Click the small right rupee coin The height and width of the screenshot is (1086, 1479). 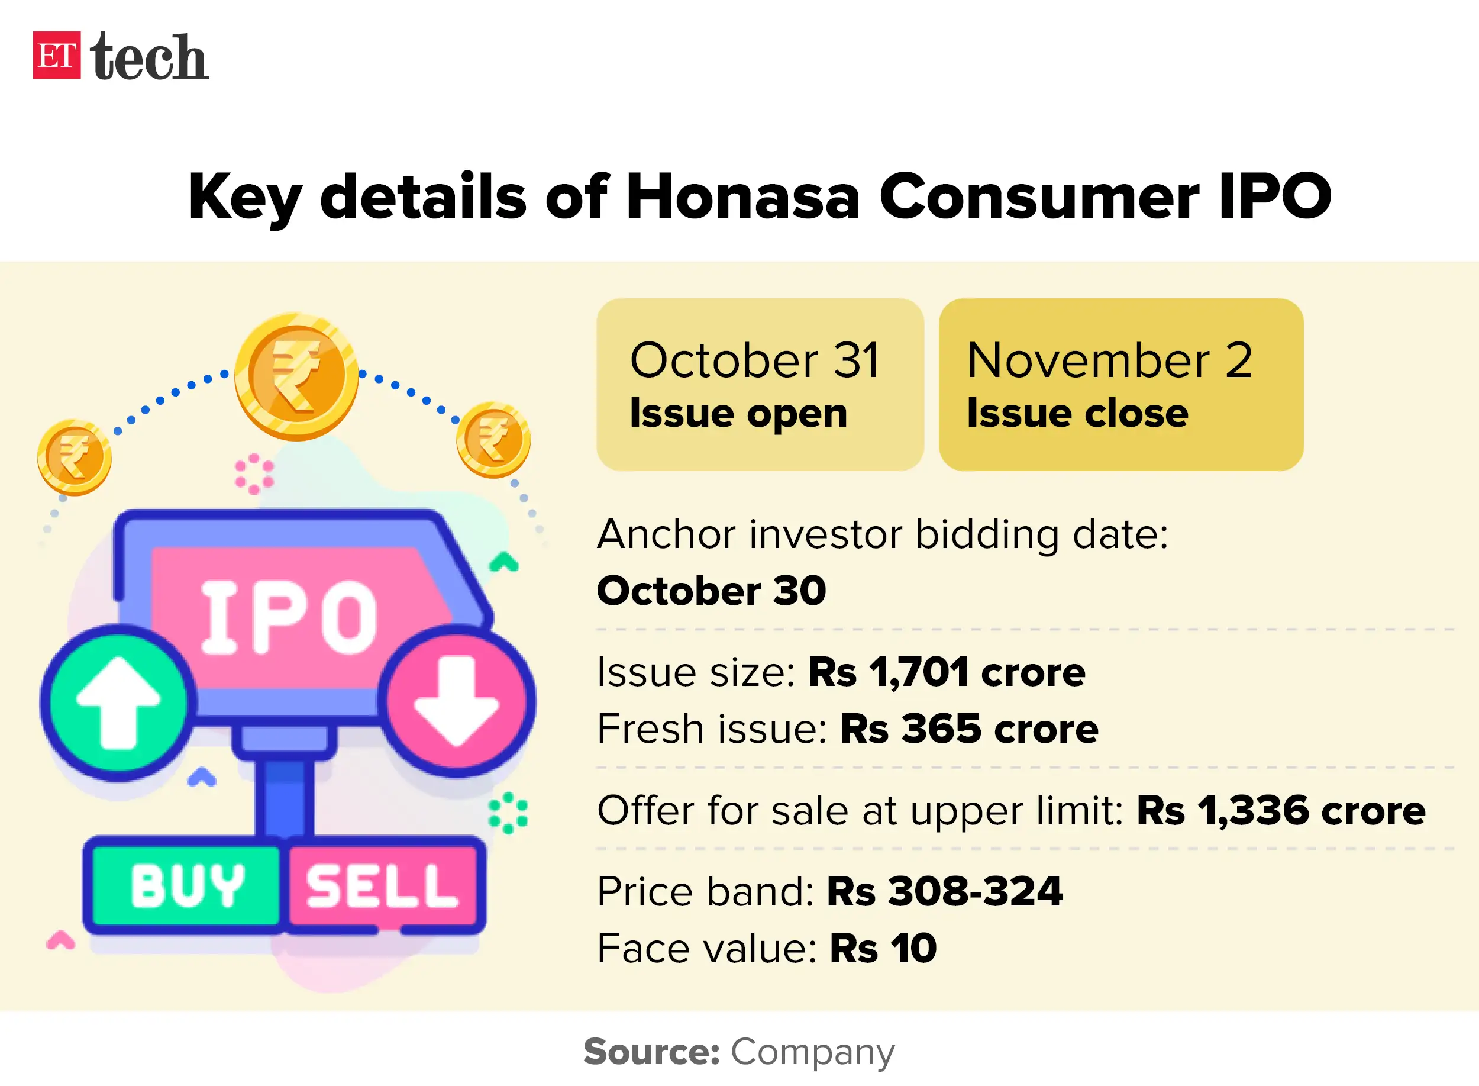pyautogui.click(x=493, y=439)
